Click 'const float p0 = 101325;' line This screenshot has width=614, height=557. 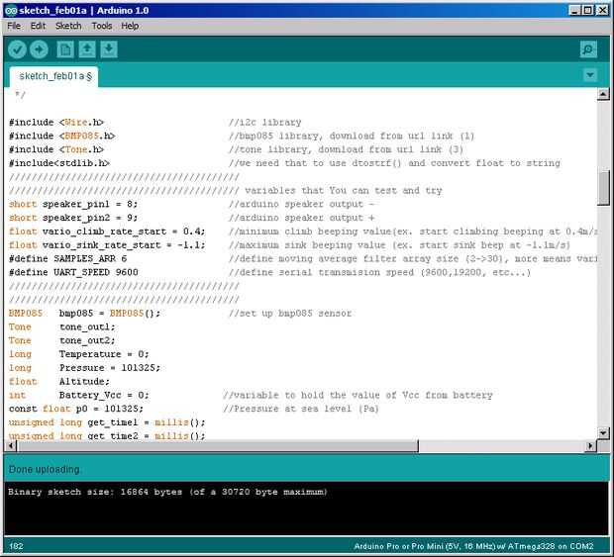click(x=76, y=409)
